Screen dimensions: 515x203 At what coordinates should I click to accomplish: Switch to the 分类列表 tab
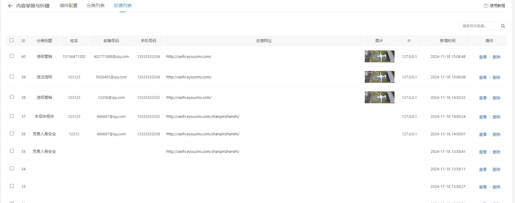(x=96, y=6)
